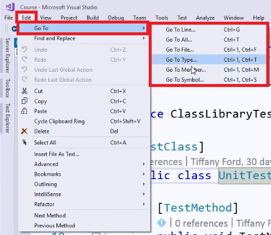Open the Debug menu

(116, 18)
